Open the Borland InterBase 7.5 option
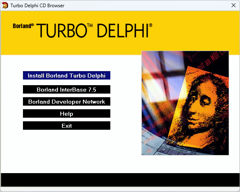This screenshot has width=240, height=192. (x=66, y=90)
